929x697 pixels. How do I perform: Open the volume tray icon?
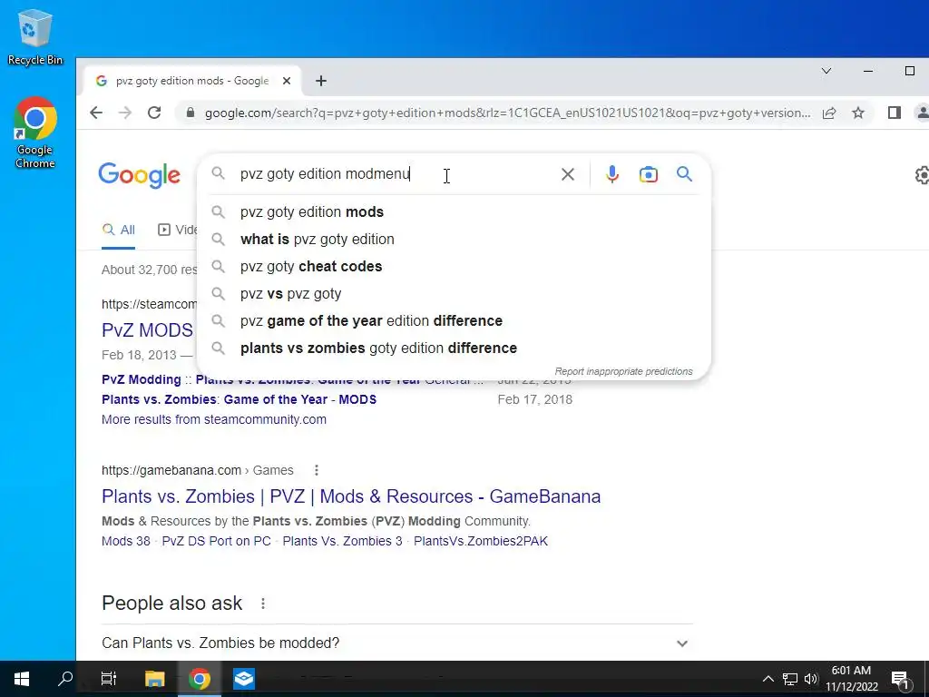tap(811, 679)
